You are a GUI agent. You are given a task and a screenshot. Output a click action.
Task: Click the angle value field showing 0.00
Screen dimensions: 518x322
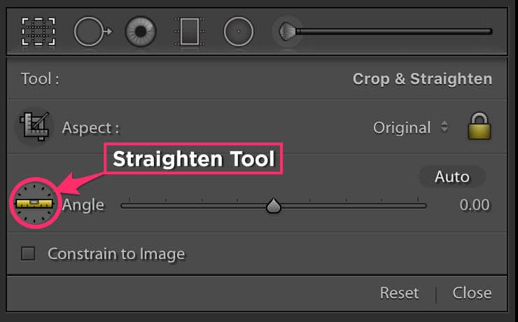pyautogui.click(x=475, y=205)
